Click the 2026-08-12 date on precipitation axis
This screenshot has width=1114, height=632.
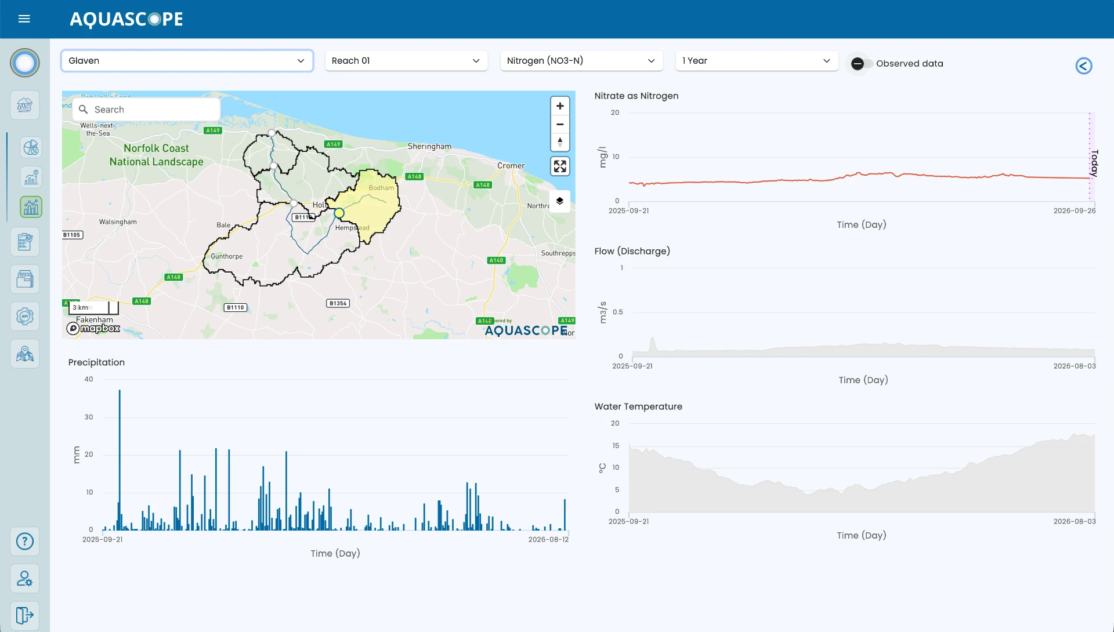pyautogui.click(x=548, y=539)
